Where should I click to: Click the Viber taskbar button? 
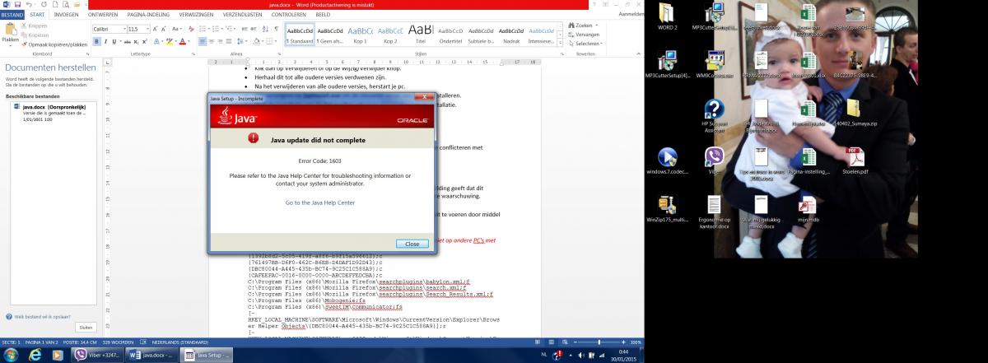pos(97,355)
